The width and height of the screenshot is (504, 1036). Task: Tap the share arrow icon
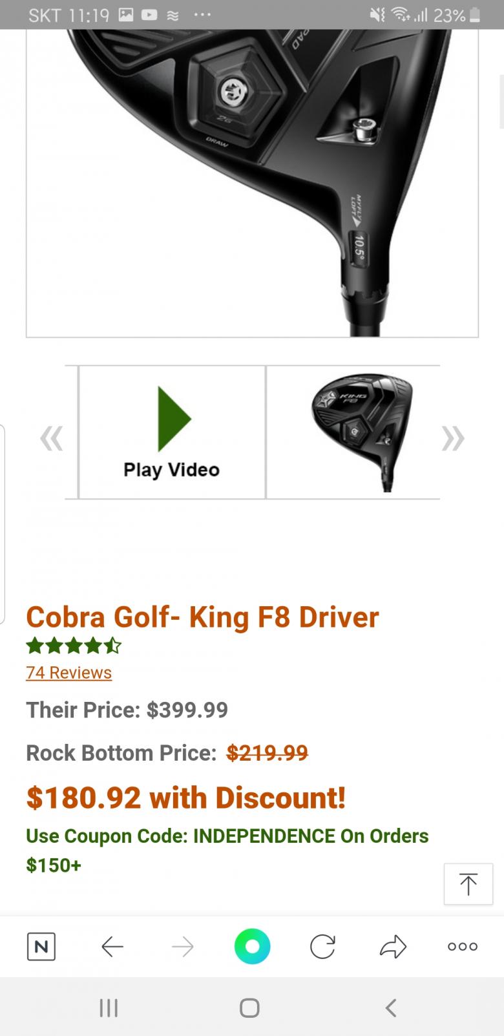tap(392, 947)
